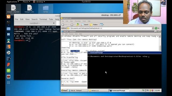Click the green Go arrow button
The width and height of the screenshot is (172, 96).
[157, 28]
